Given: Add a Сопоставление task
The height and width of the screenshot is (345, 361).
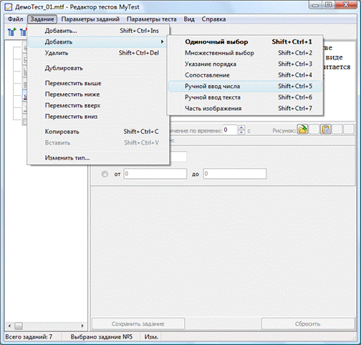Looking at the screenshot, I should [x=245, y=75].
